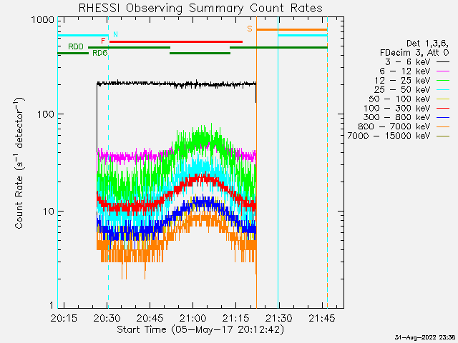
Task: Click the green RD6 label
Action: click(100, 53)
